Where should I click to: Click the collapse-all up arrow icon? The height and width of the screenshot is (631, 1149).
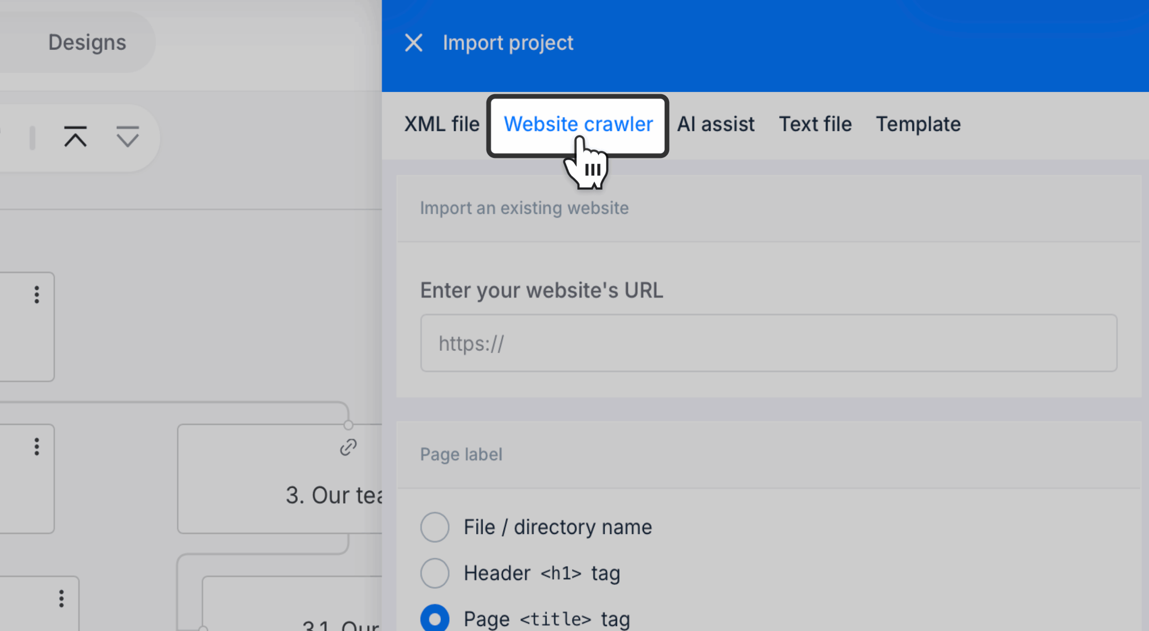[75, 137]
